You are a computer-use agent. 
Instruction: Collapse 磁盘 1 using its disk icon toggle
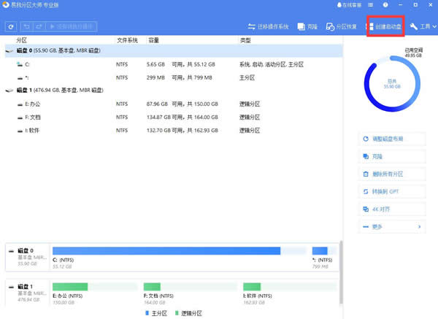[9, 91]
